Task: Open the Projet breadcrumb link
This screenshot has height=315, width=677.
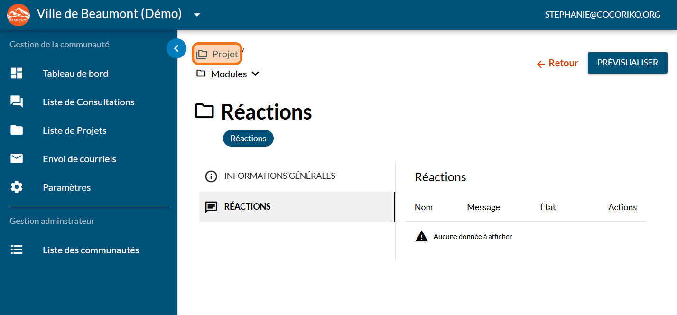Action: 217,55
